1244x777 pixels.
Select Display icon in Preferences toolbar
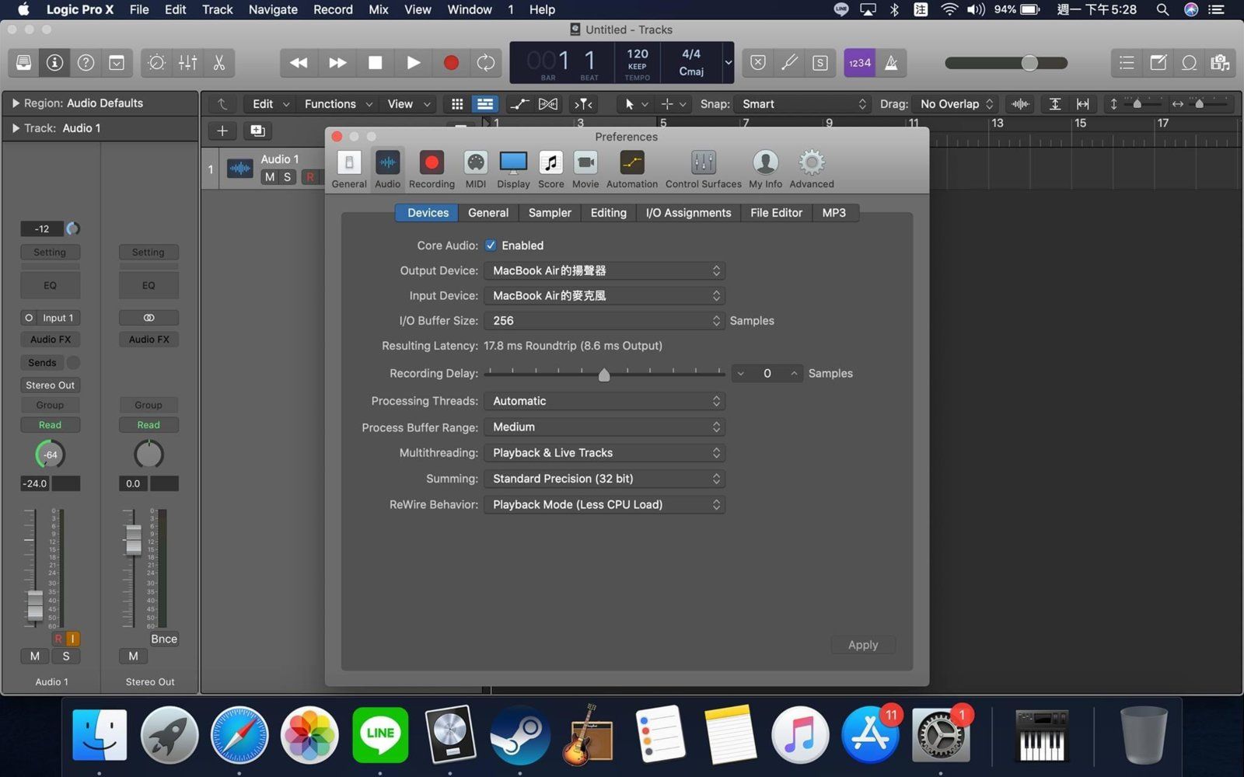point(513,169)
